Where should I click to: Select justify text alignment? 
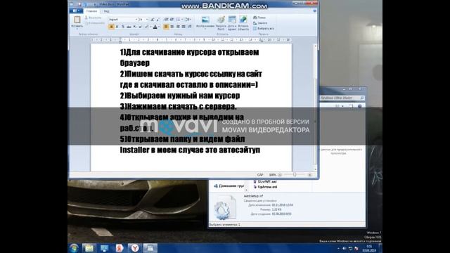click(184, 27)
